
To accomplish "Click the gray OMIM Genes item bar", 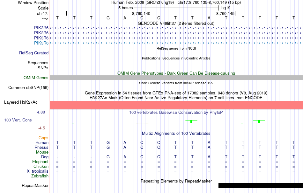I will pos(176,78).
